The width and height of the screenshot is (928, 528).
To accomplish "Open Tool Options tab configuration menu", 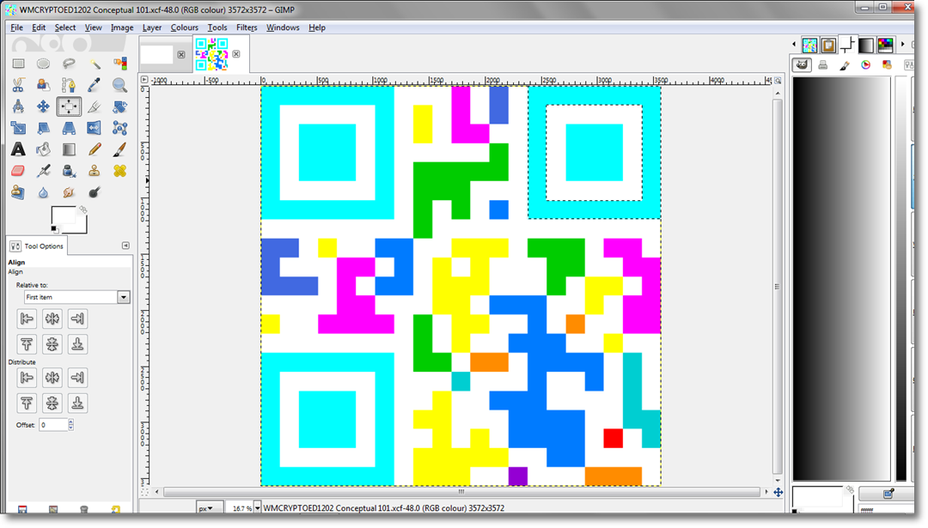I will coord(125,246).
